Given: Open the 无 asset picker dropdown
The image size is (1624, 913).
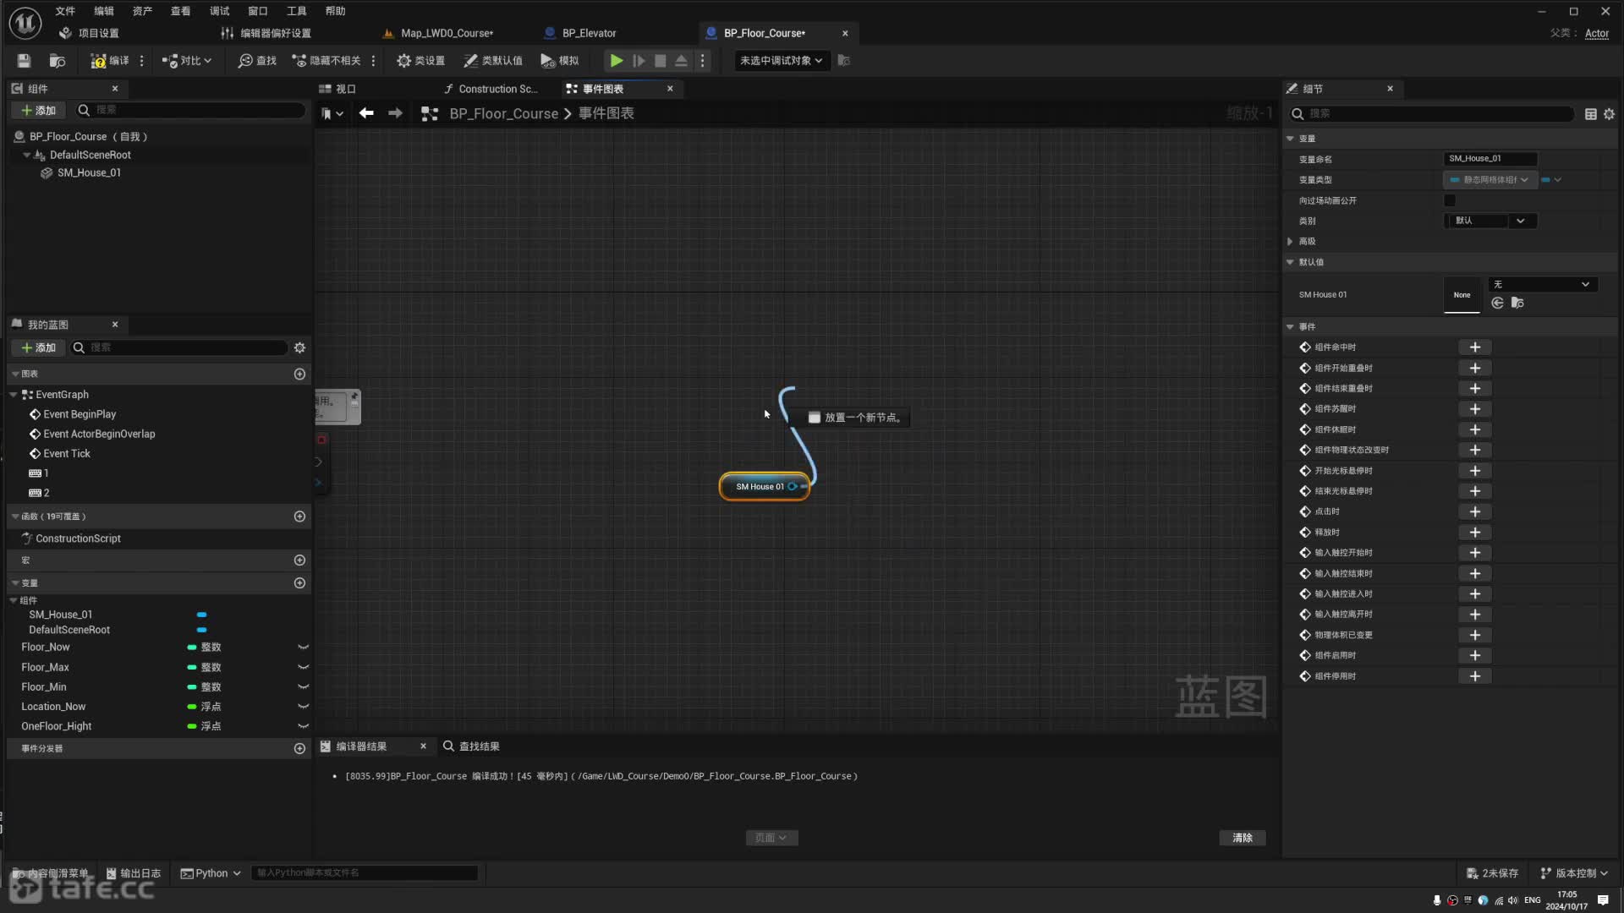Looking at the screenshot, I should (x=1543, y=285).
